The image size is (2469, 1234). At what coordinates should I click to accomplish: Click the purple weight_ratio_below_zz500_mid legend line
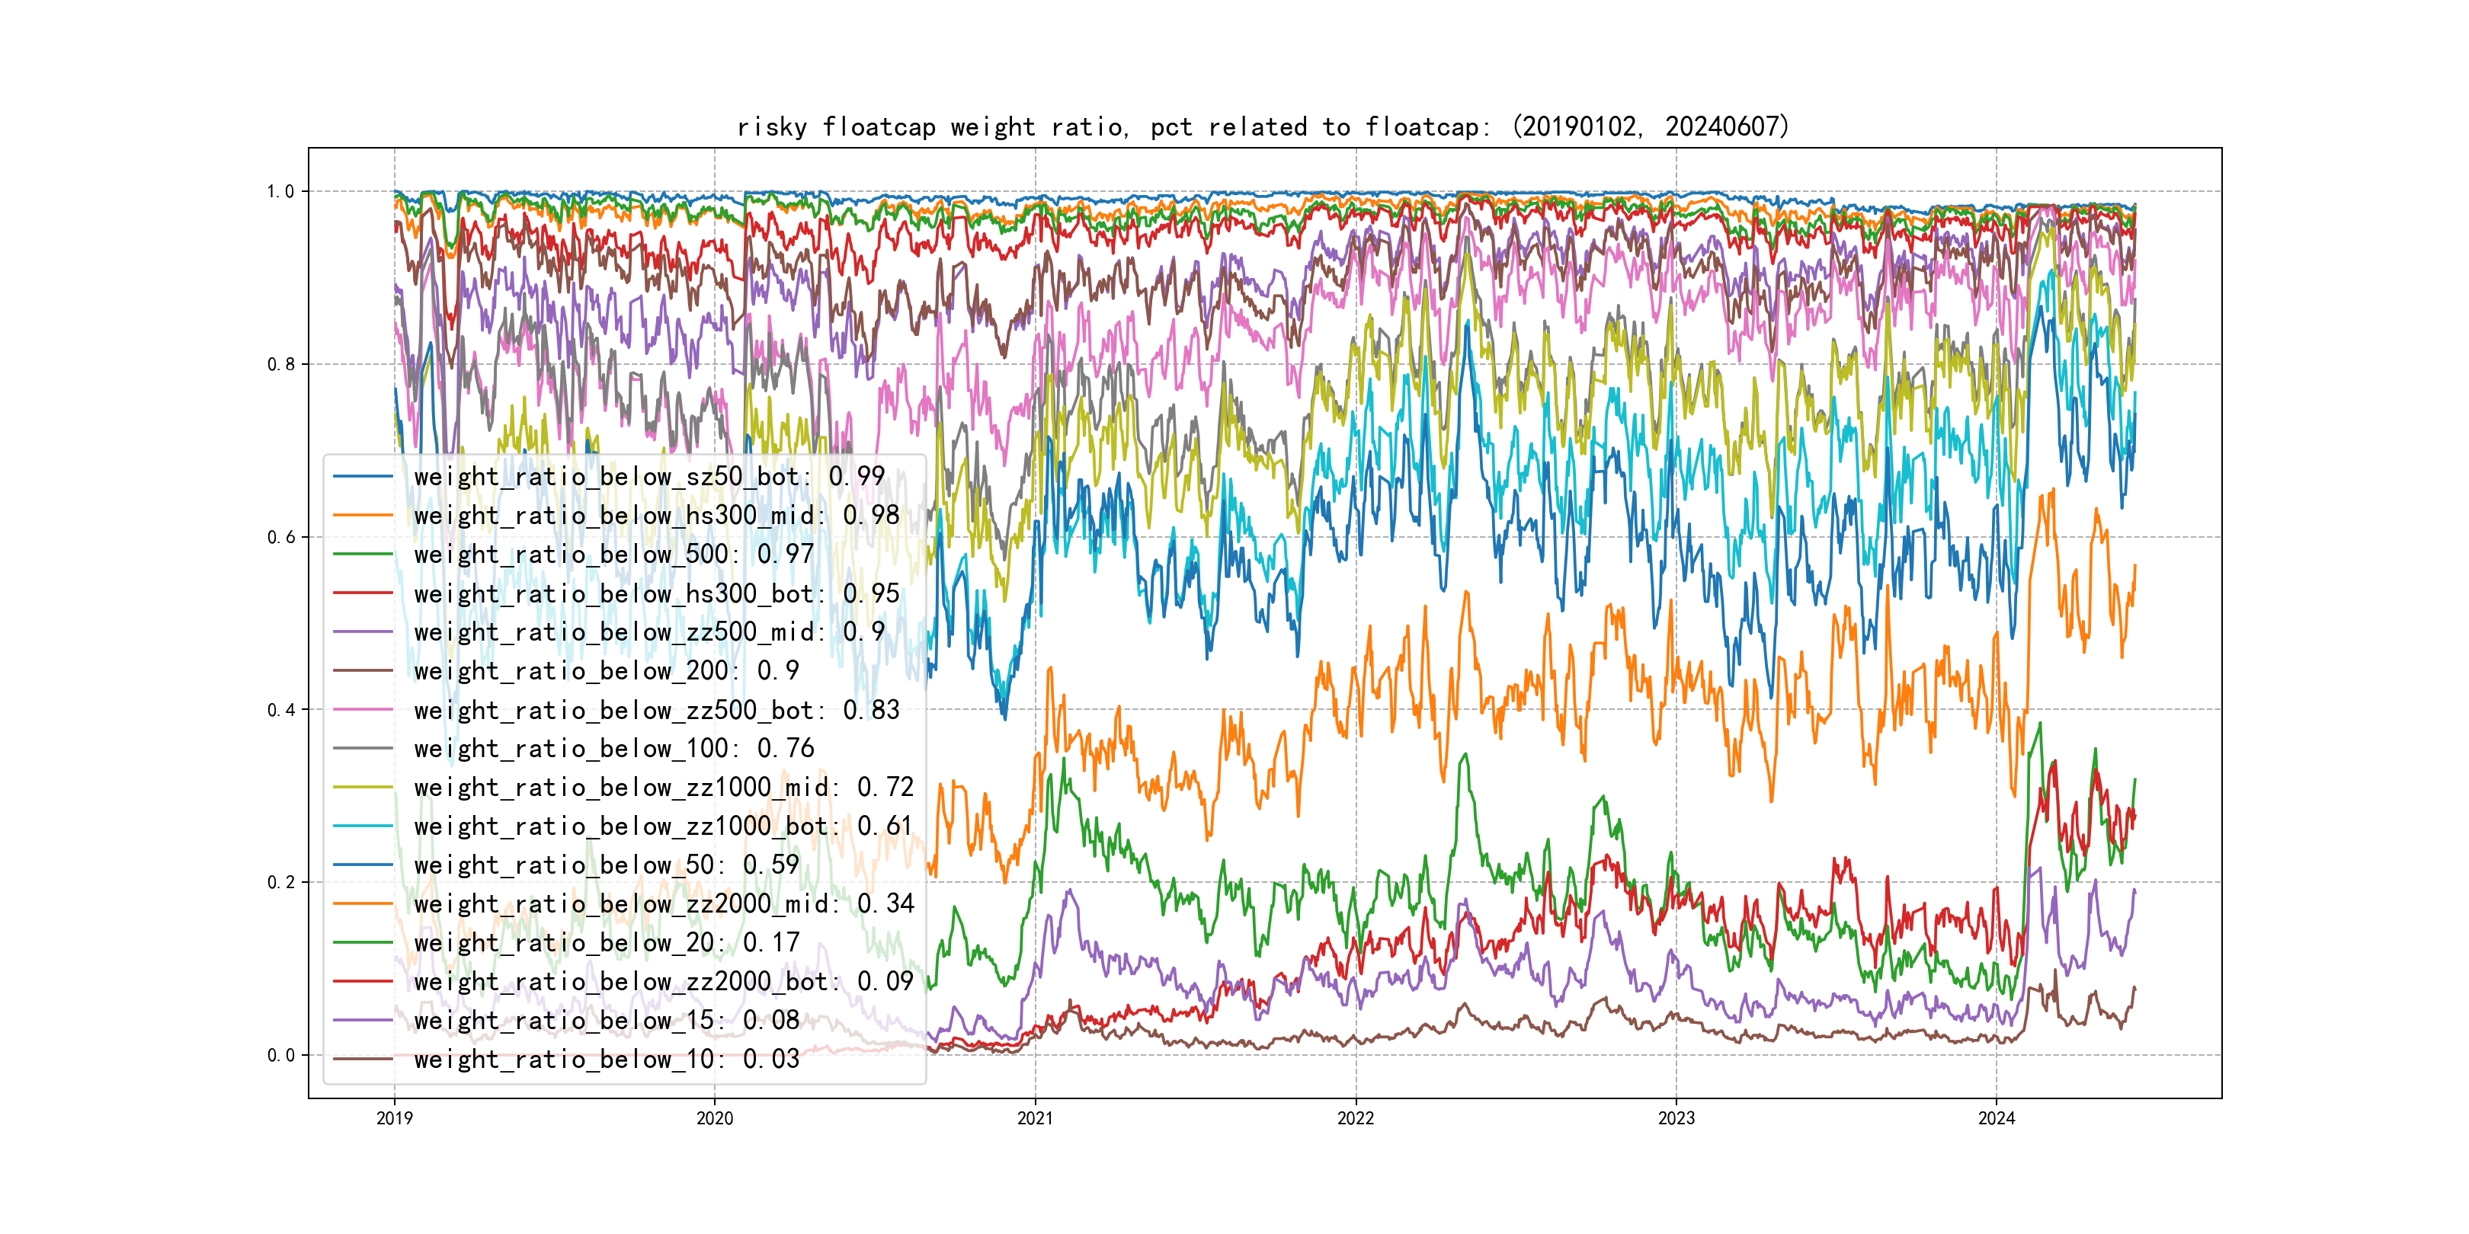363,632
